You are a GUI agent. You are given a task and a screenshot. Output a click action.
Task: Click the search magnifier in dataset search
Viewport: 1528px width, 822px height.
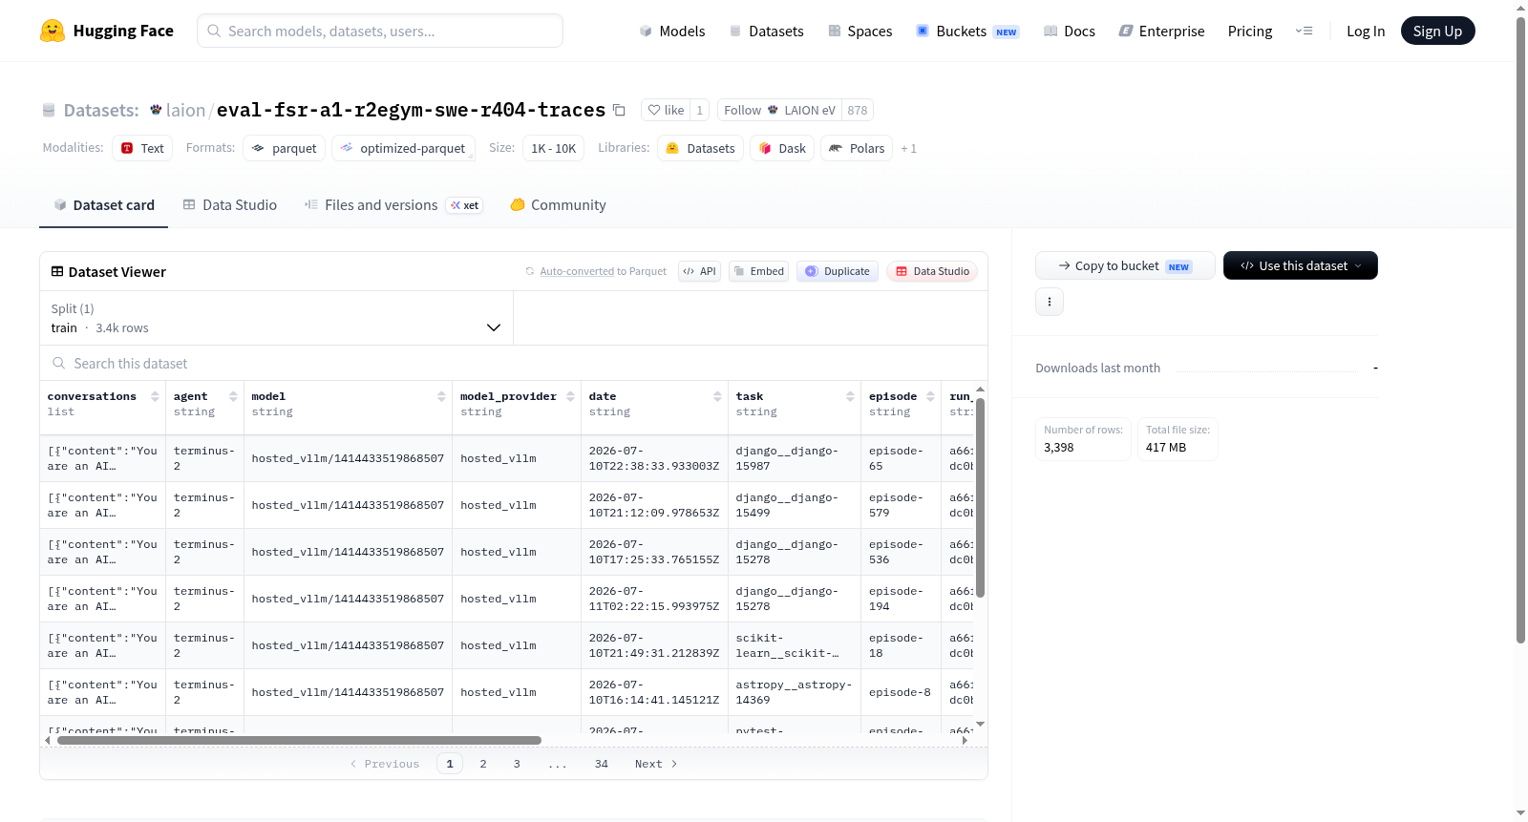59,363
